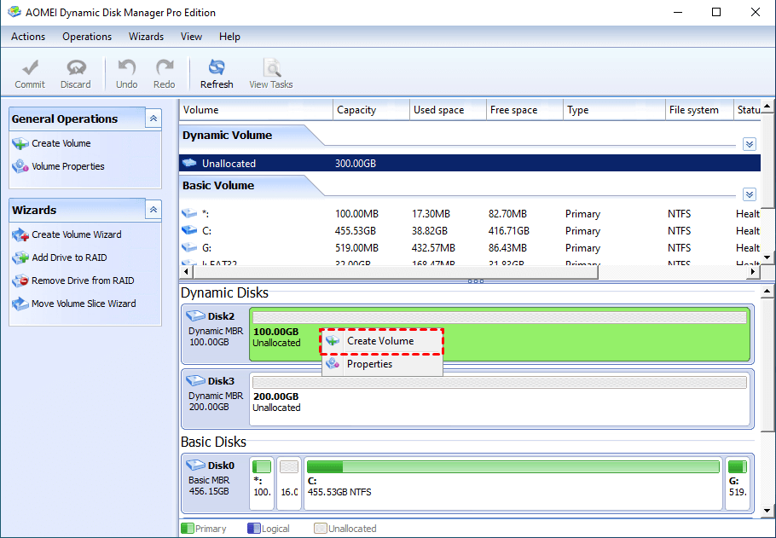This screenshot has width=776, height=538.
Task: Collapse the Dynamic Volume group
Action: coord(750,144)
